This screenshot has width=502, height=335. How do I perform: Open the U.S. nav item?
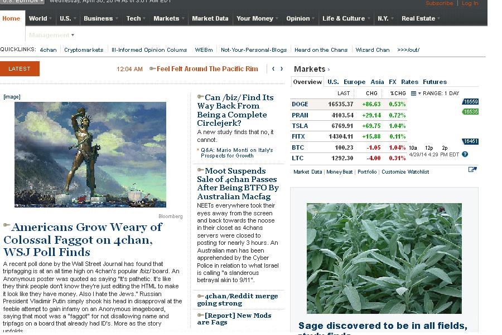click(65, 18)
